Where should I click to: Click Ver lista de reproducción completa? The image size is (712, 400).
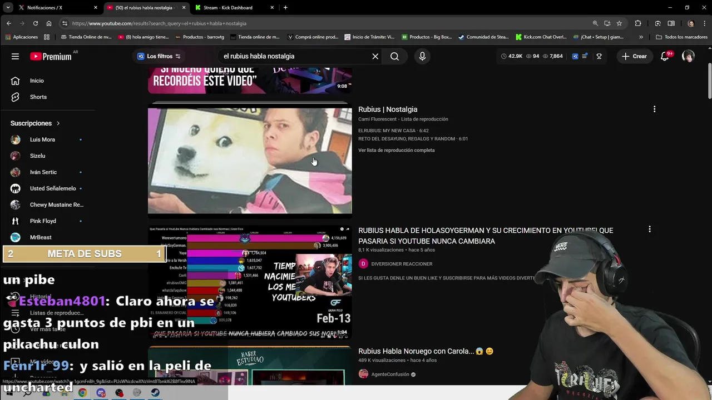397,150
